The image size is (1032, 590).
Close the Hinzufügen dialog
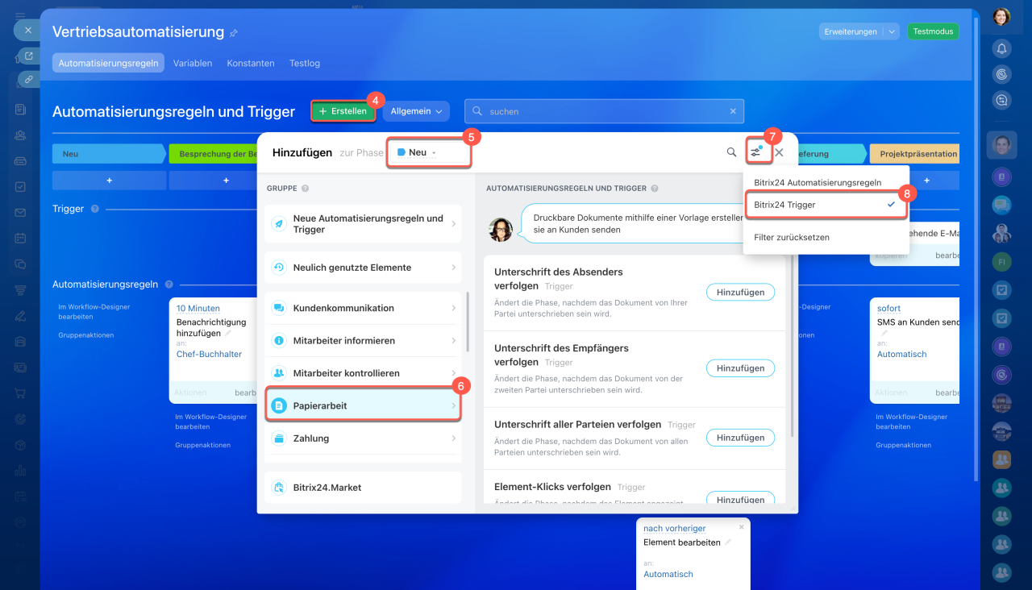tap(779, 152)
